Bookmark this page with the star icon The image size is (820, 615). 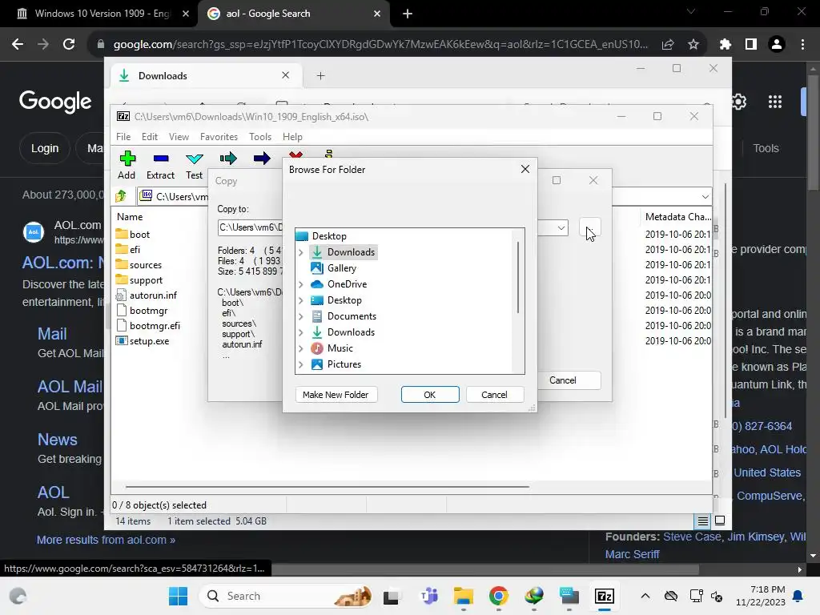pyautogui.click(x=693, y=44)
